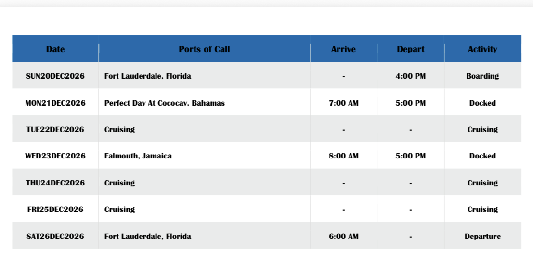The height and width of the screenshot is (264, 533).
Task: Click the 4:00 PM departure time
Action: [x=410, y=76]
